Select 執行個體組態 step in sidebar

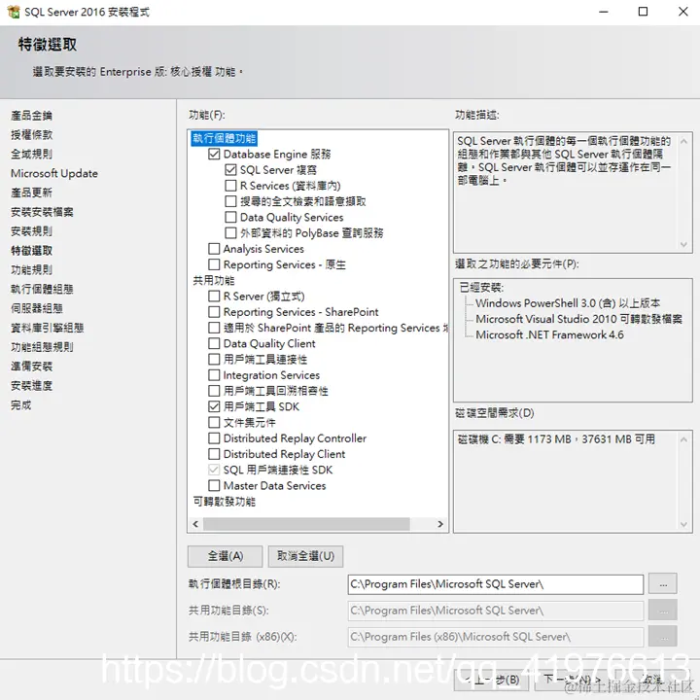point(42,289)
